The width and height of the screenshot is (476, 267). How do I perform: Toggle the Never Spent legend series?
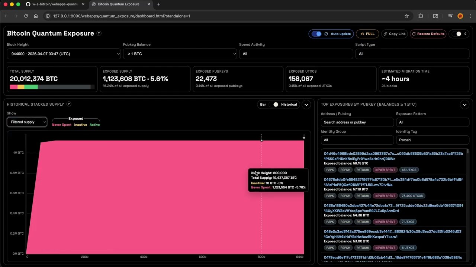pyautogui.click(x=62, y=125)
